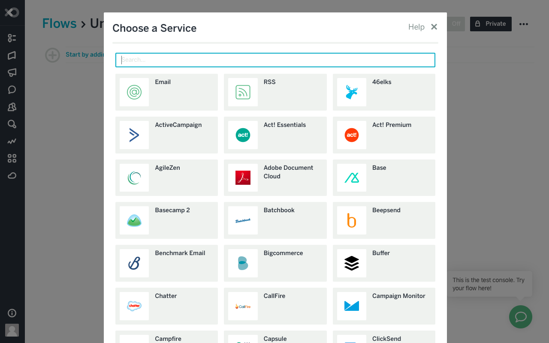Open the sidebar apps grid icon

(12, 159)
